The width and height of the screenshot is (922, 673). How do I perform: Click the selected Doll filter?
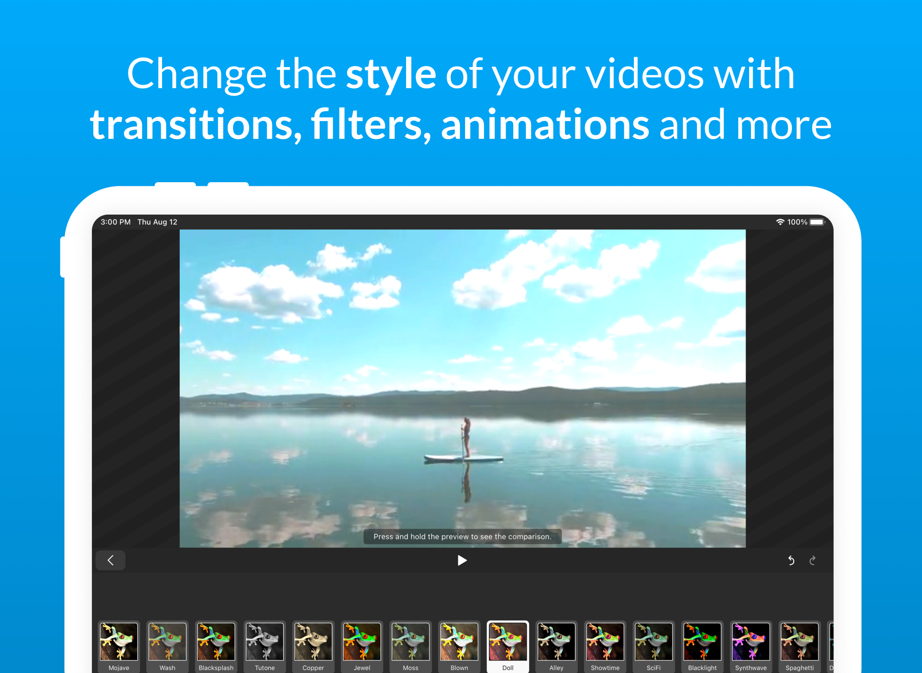pyautogui.click(x=508, y=642)
